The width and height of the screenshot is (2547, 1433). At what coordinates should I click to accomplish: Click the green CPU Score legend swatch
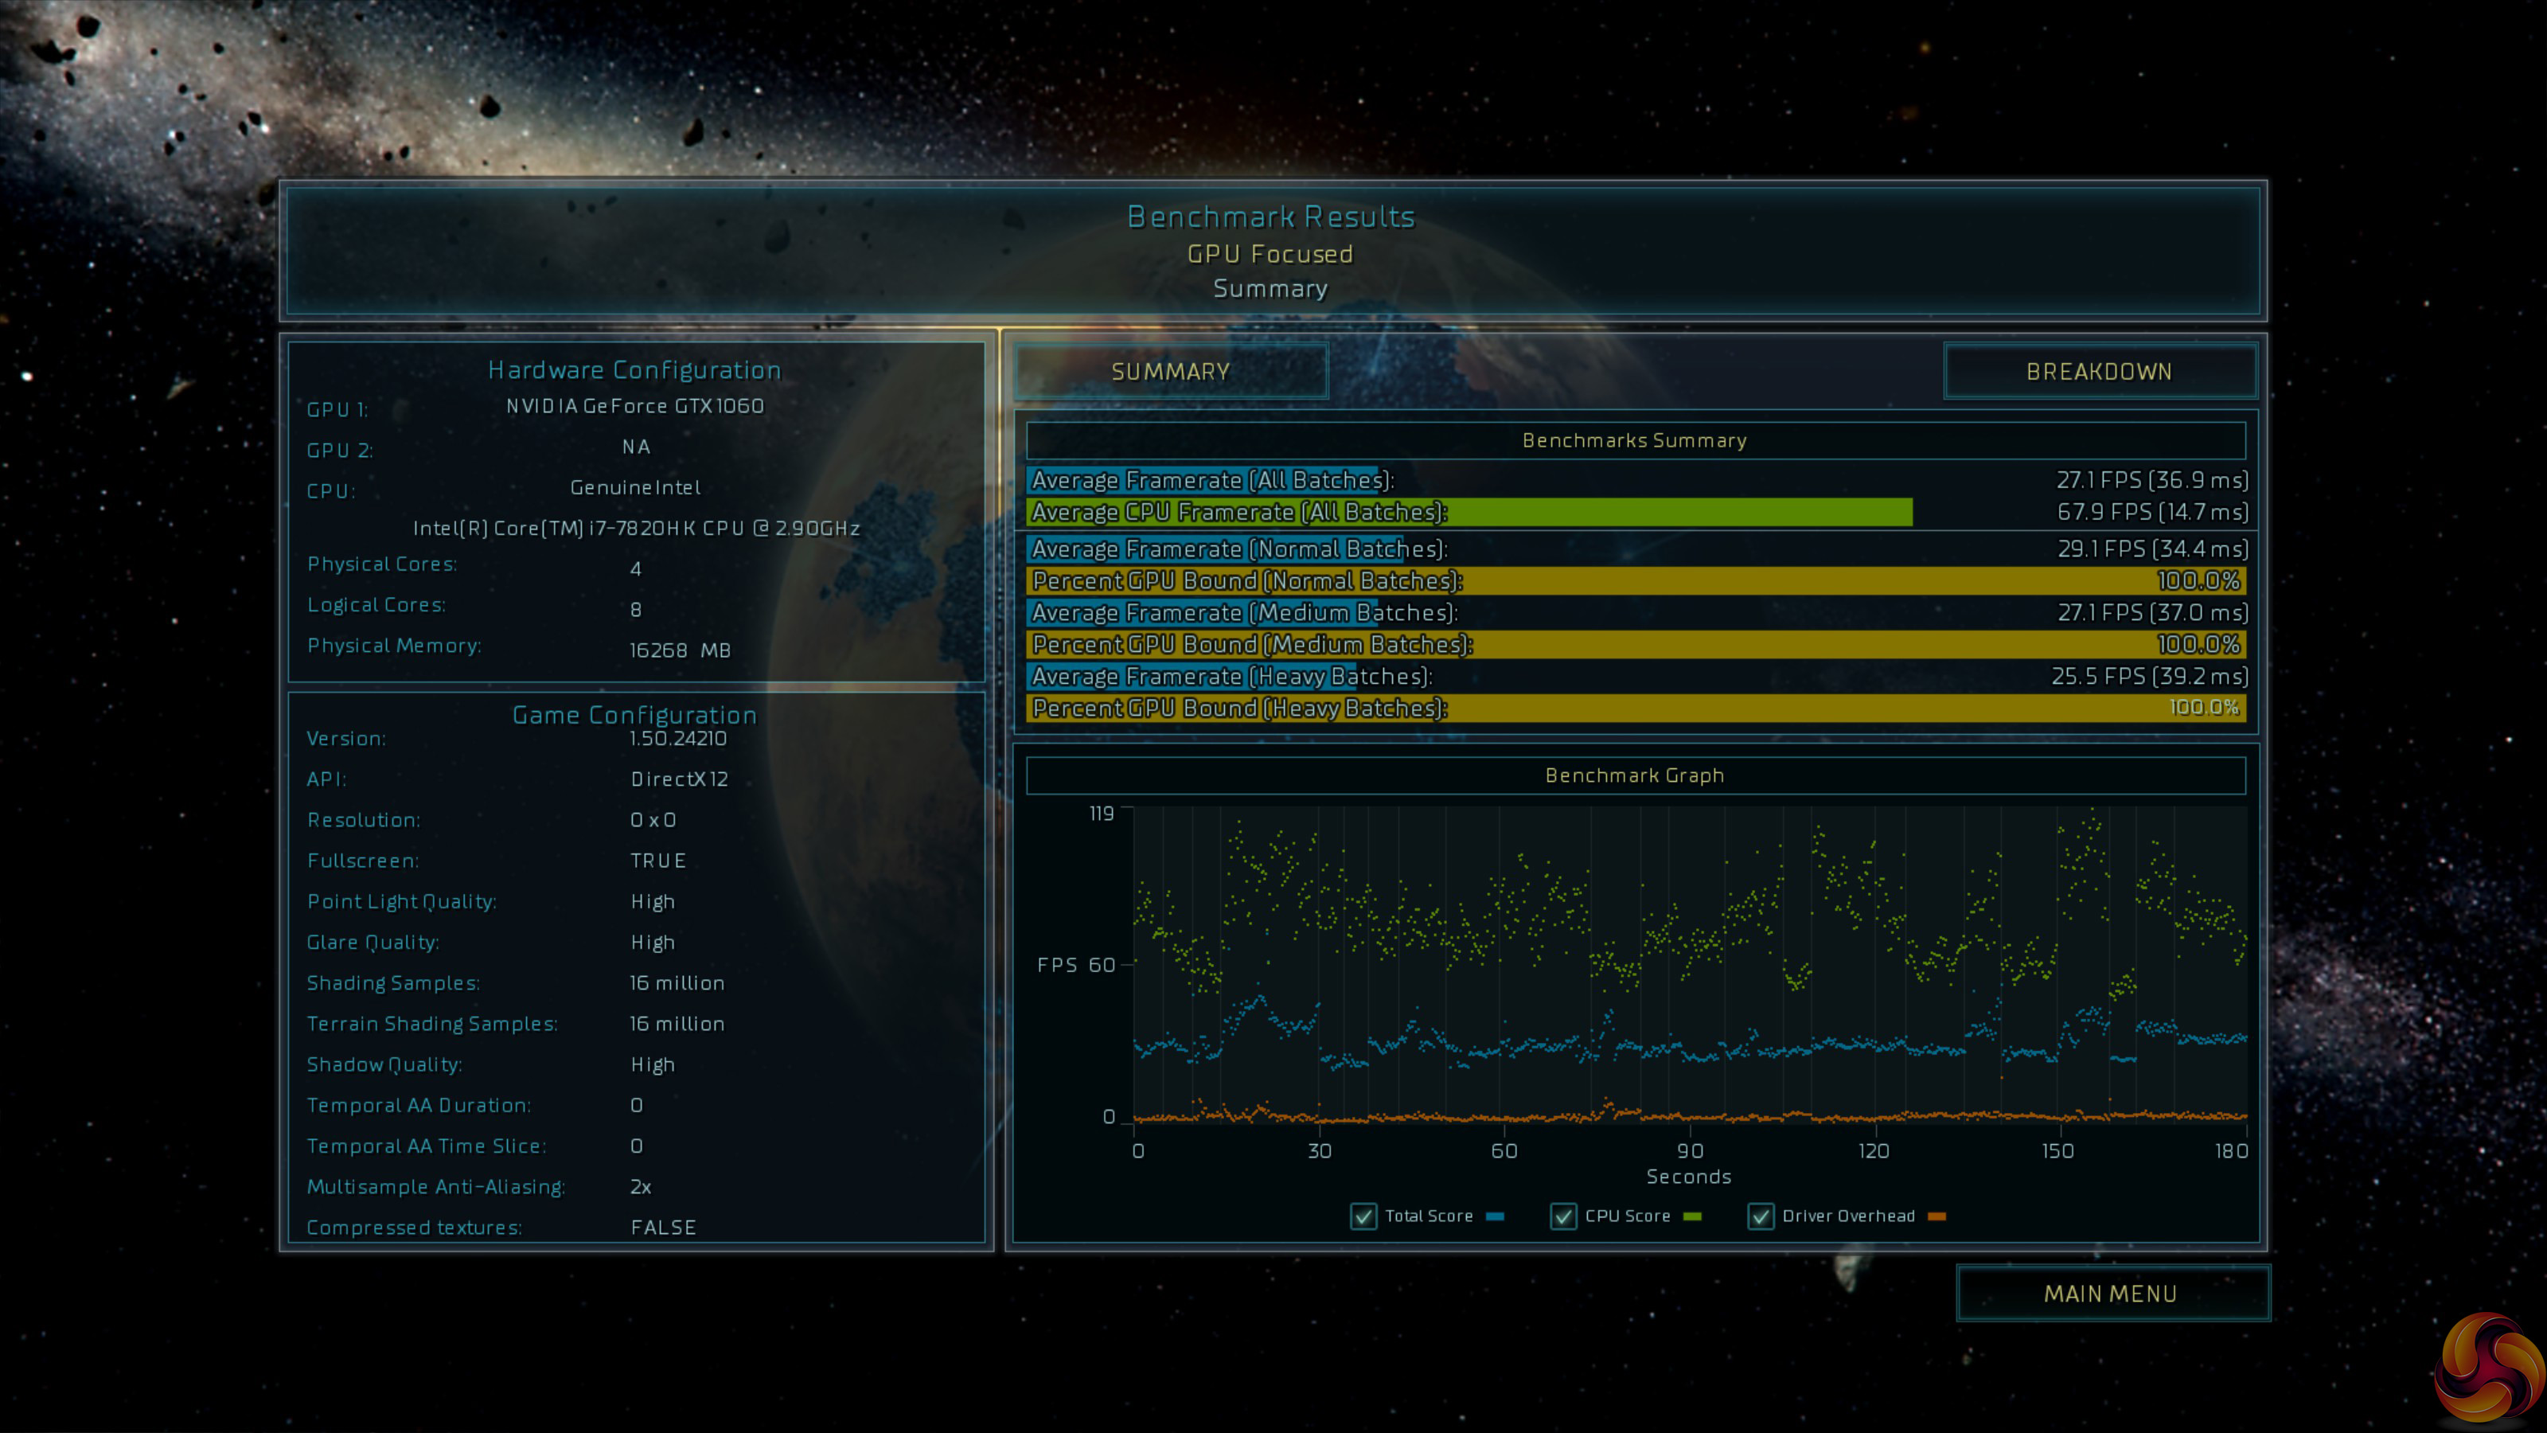click(1693, 1216)
